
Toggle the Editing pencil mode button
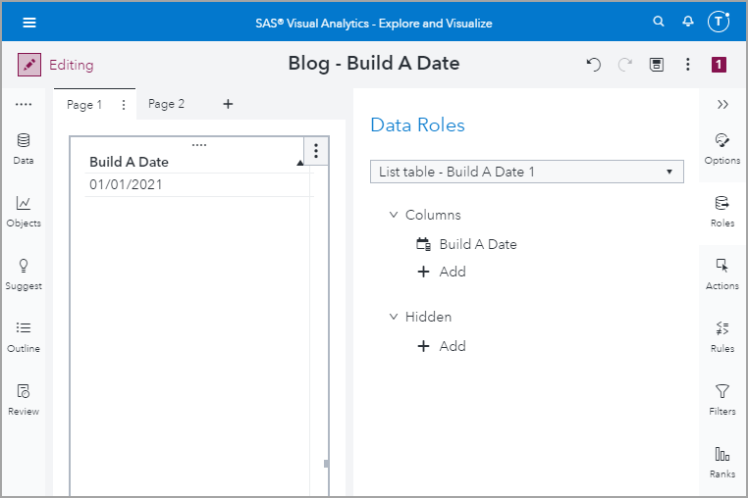point(29,65)
